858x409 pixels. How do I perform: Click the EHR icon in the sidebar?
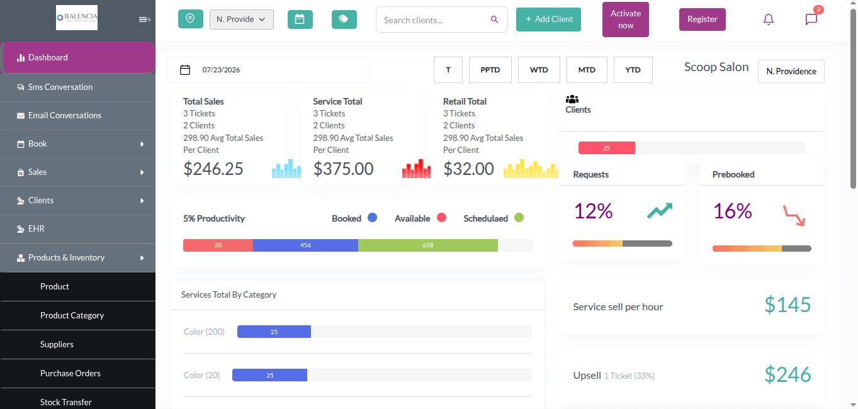tap(21, 229)
